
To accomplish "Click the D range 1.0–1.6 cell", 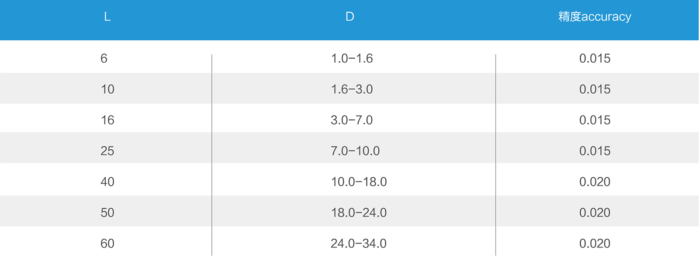I will coord(352,58).
